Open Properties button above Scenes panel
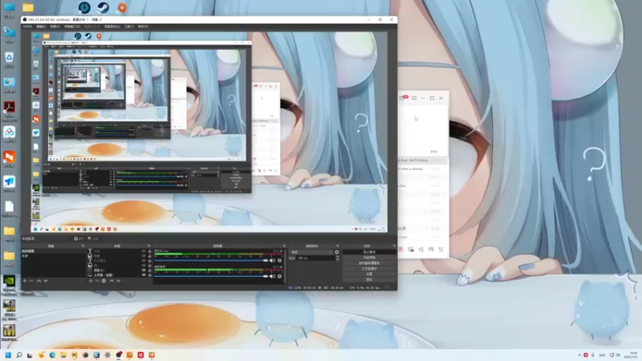This screenshot has height=361, width=642. click(x=79, y=238)
